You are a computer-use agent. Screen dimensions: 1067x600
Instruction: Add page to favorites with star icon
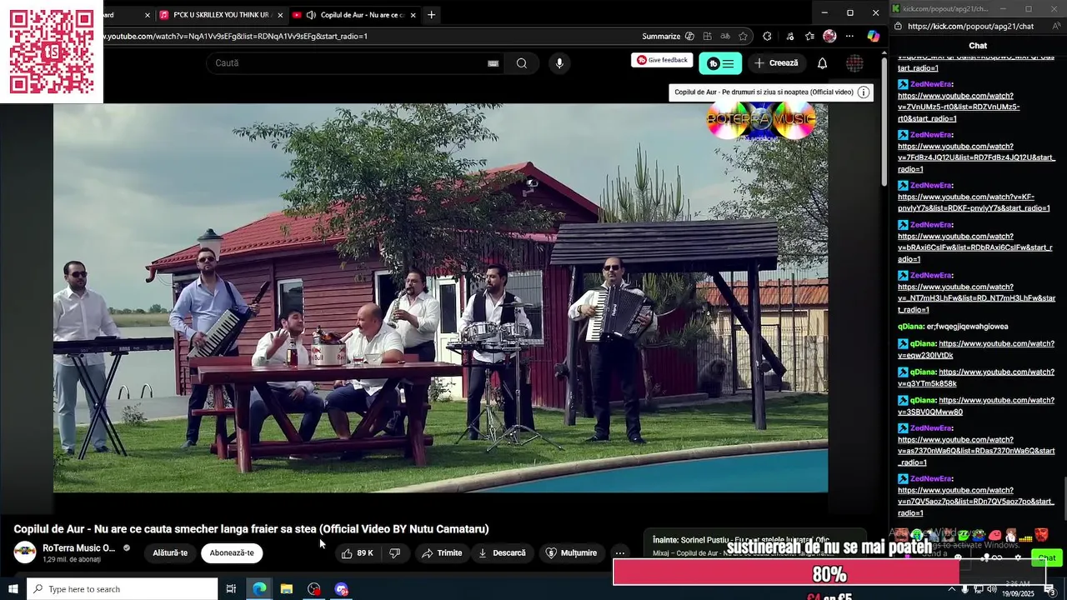tap(743, 37)
